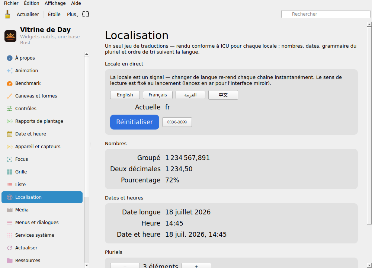This screenshot has height=268, width=372.
Task: Click the sidebar Actualiser refresh icon
Action: tap(10, 248)
